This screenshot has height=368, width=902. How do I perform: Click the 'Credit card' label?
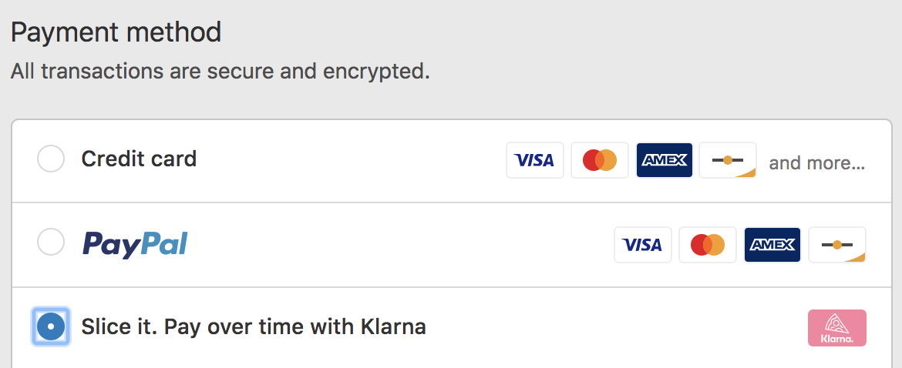coord(139,159)
